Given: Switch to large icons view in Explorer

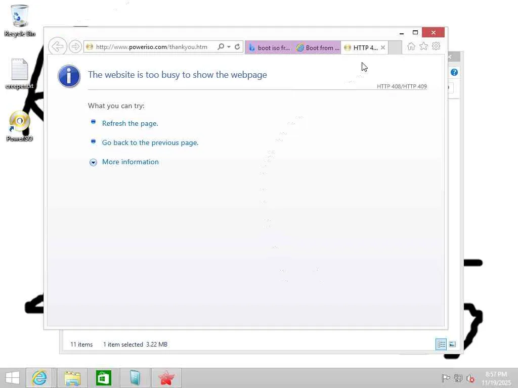Looking at the screenshot, I should [x=452, y=345].
